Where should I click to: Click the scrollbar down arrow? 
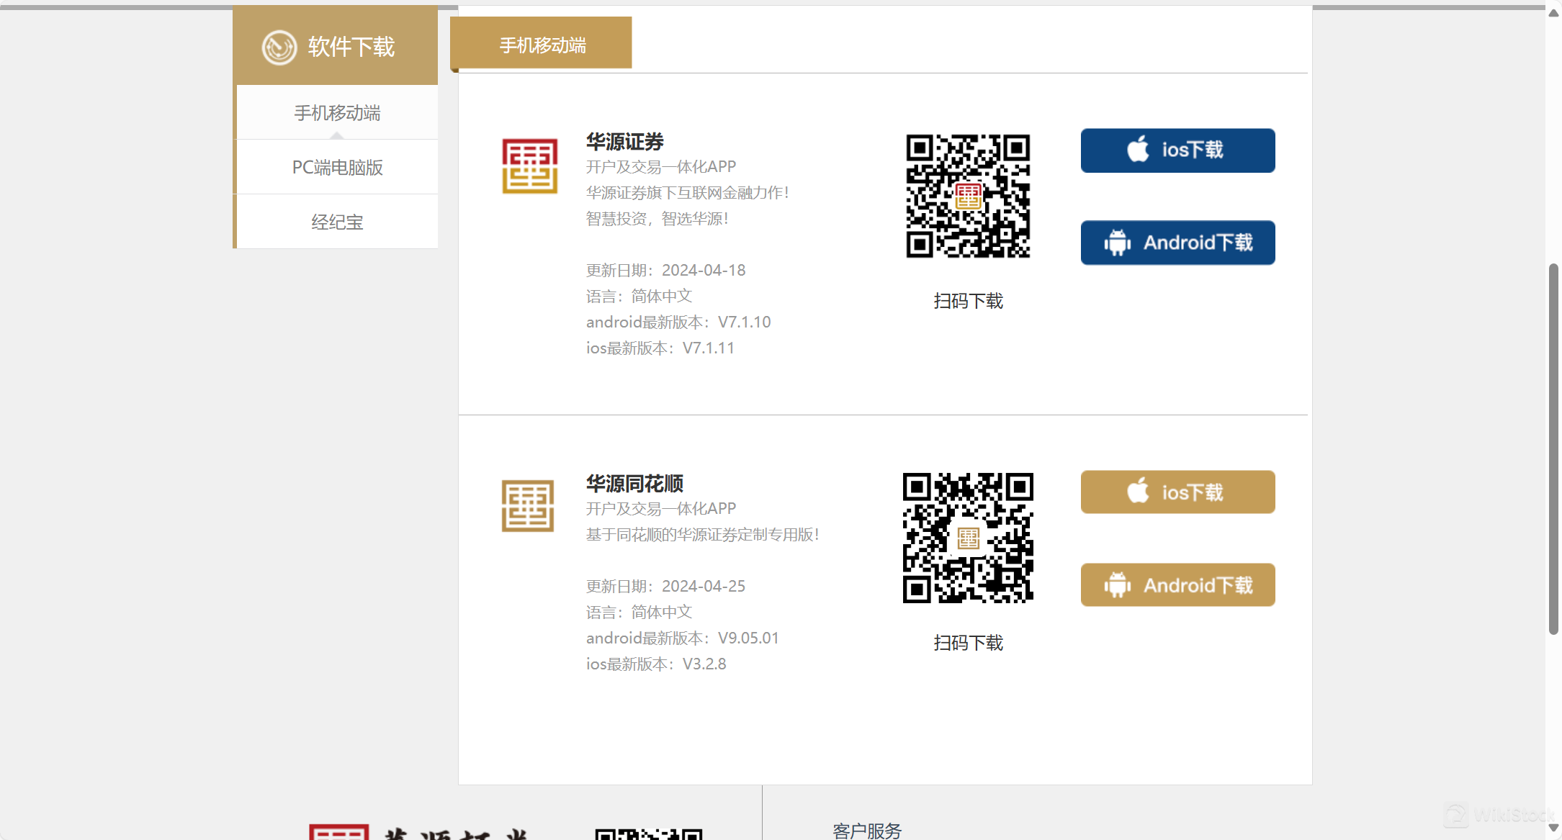[x=1553, y=828]
